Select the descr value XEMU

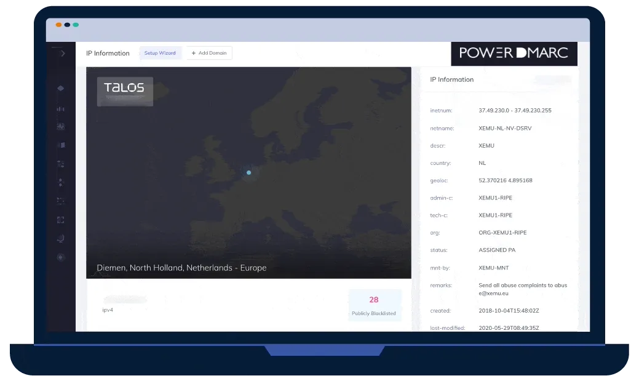pos(486,146)
